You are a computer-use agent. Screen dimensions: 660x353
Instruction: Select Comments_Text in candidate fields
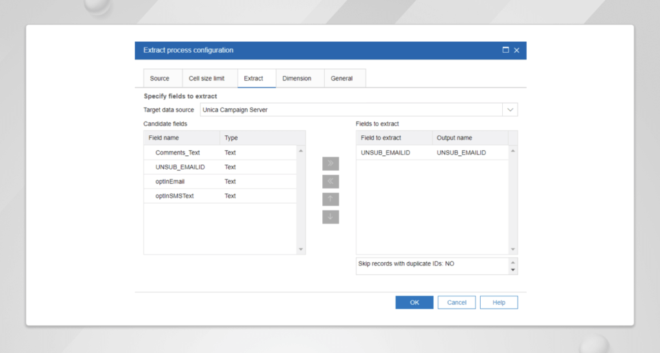pos(178,153)
